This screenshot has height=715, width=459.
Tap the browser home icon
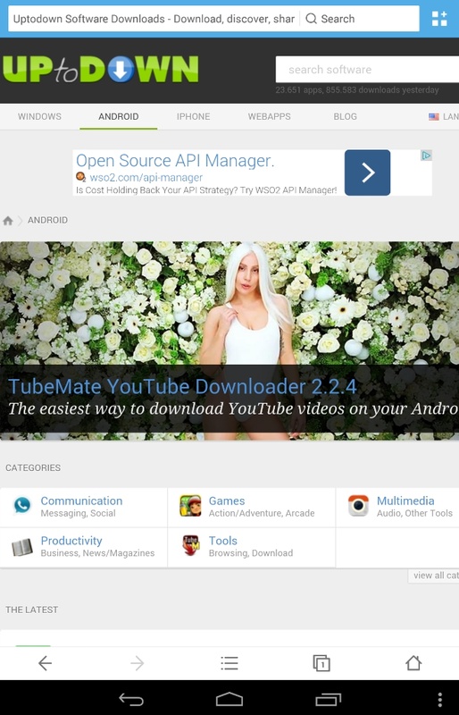coord(413,663)
